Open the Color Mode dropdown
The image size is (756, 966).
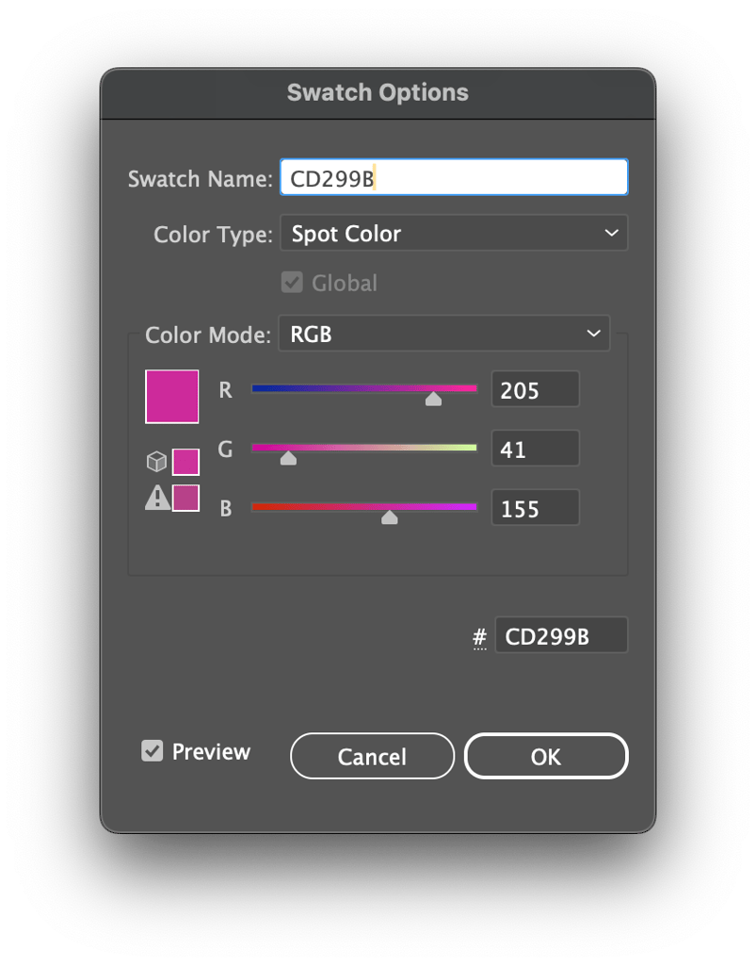[x=444, y=333]
